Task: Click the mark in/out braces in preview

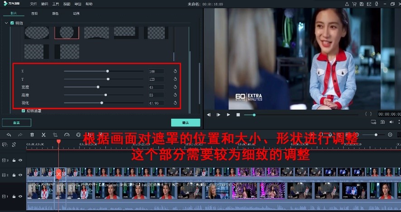Action: click(368, 114)
